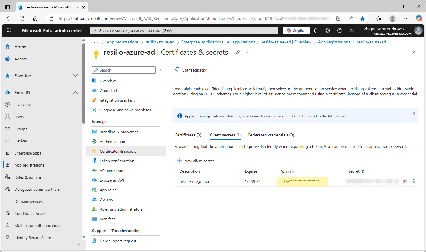Open Certificates & secrets in the Manage menu
Screen dimensions: 426x252
[x=118, y=151]
